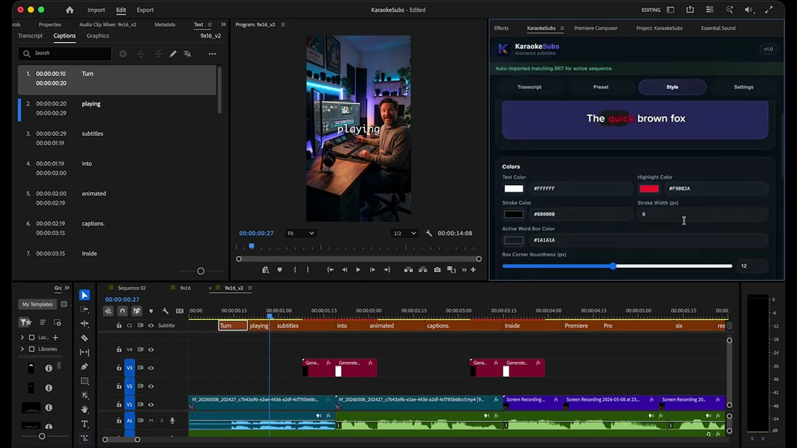Expand program monitor button overflow chevrons
Image resolution: width=797 pixels, height=448 pixels.
464,270
